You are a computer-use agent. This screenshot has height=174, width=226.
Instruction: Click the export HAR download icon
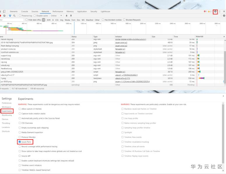71,16
